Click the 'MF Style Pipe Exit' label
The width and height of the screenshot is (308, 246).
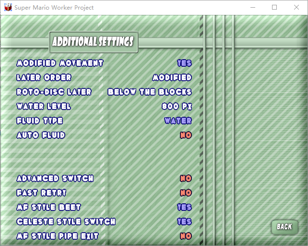click(58, 236)
